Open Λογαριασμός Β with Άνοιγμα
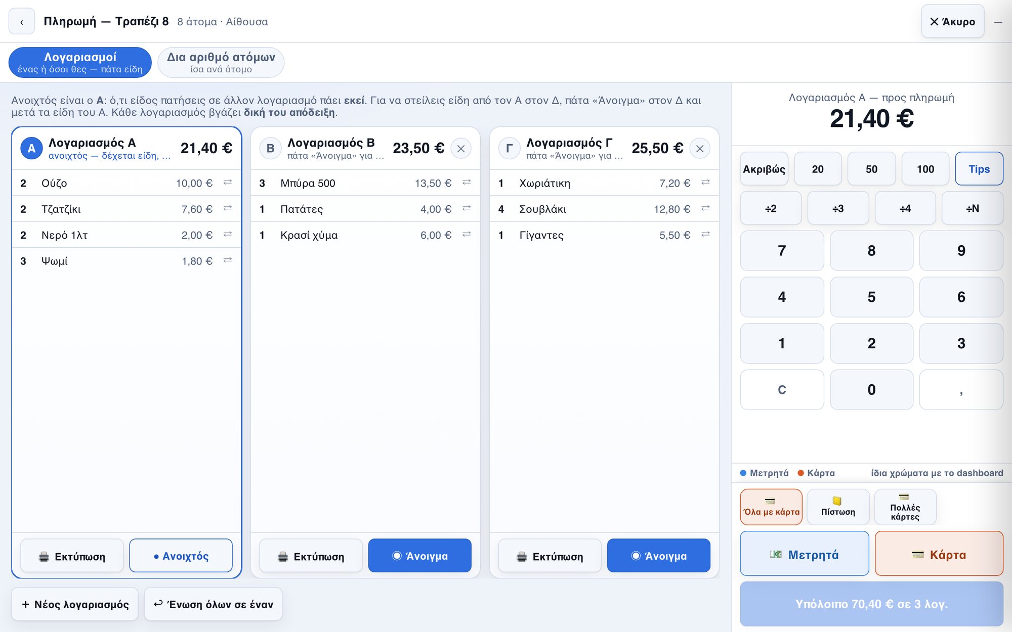Image resolution: width=1012 pixels, height=632 pixels. 420,556
